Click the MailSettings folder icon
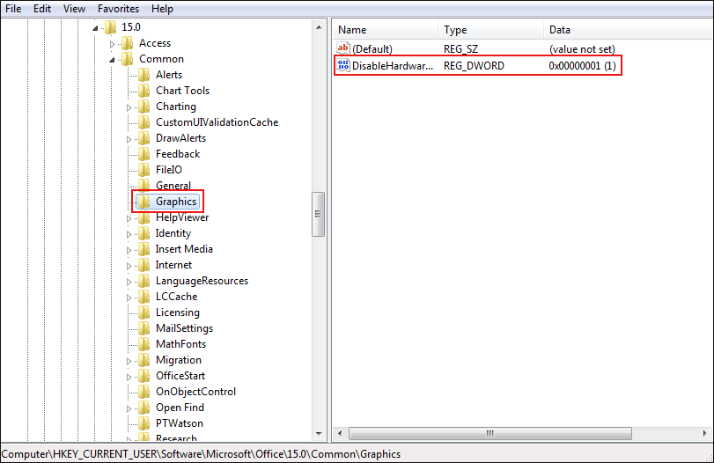 click(x=144, y=328)
